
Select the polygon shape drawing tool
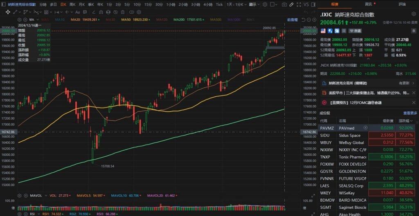25,12
